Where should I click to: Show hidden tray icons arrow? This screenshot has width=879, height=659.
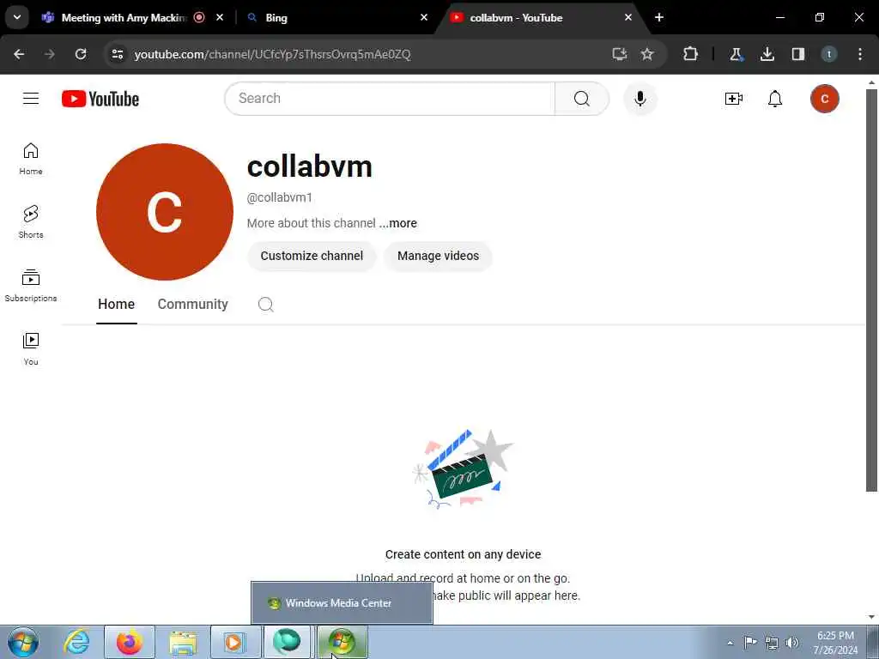pos(730,643)
